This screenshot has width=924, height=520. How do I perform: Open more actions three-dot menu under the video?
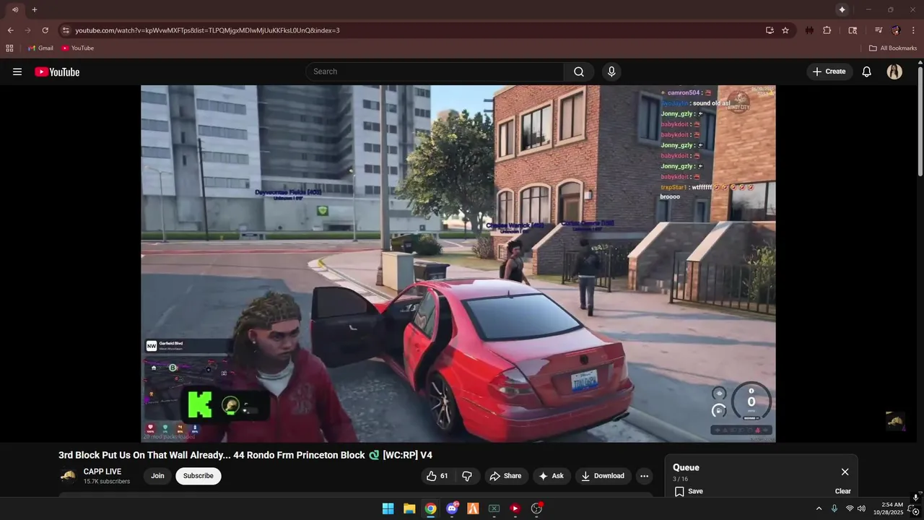point(645,476)
